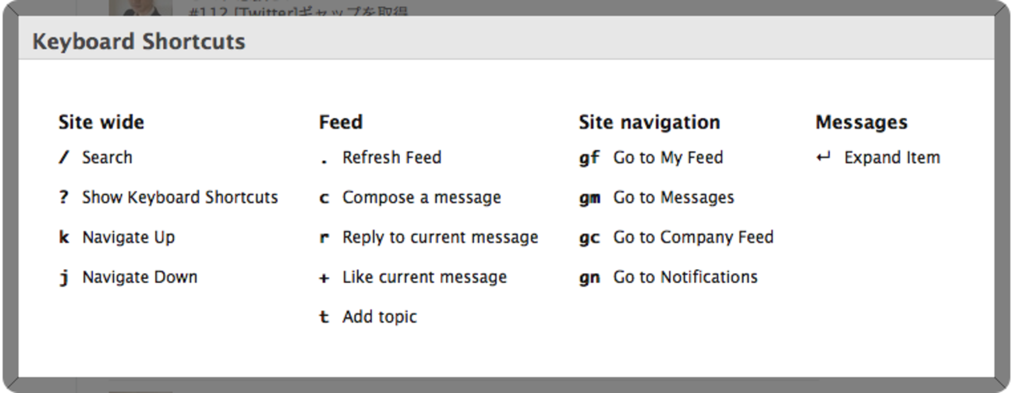Click the Site wide section heading
This screenshot has height=393, width=1013.
(x=101, y=122)
